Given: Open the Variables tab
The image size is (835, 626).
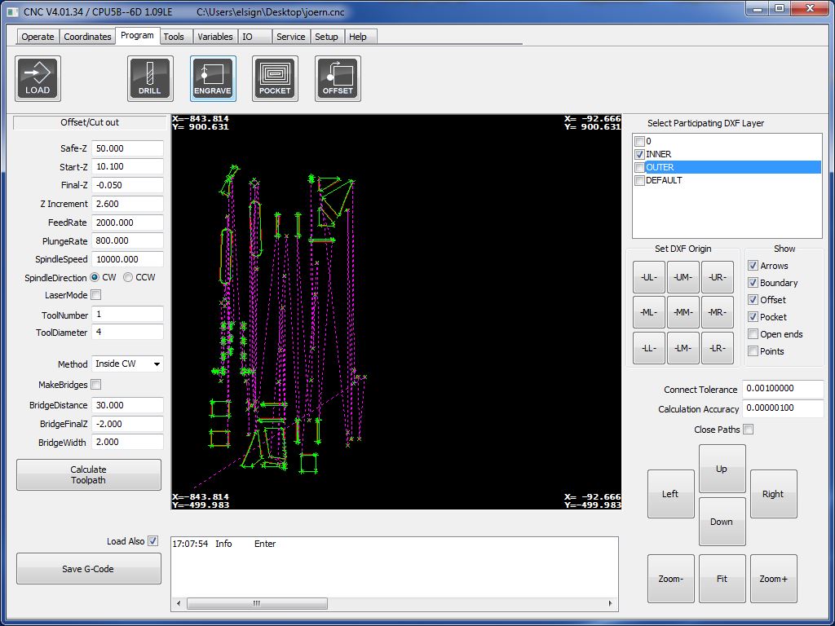Looking at the screenshot, I should coord(215,37).
